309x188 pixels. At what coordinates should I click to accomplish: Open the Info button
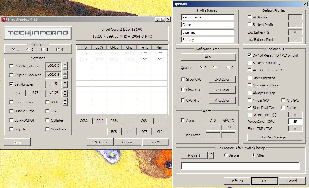[129, 132]
